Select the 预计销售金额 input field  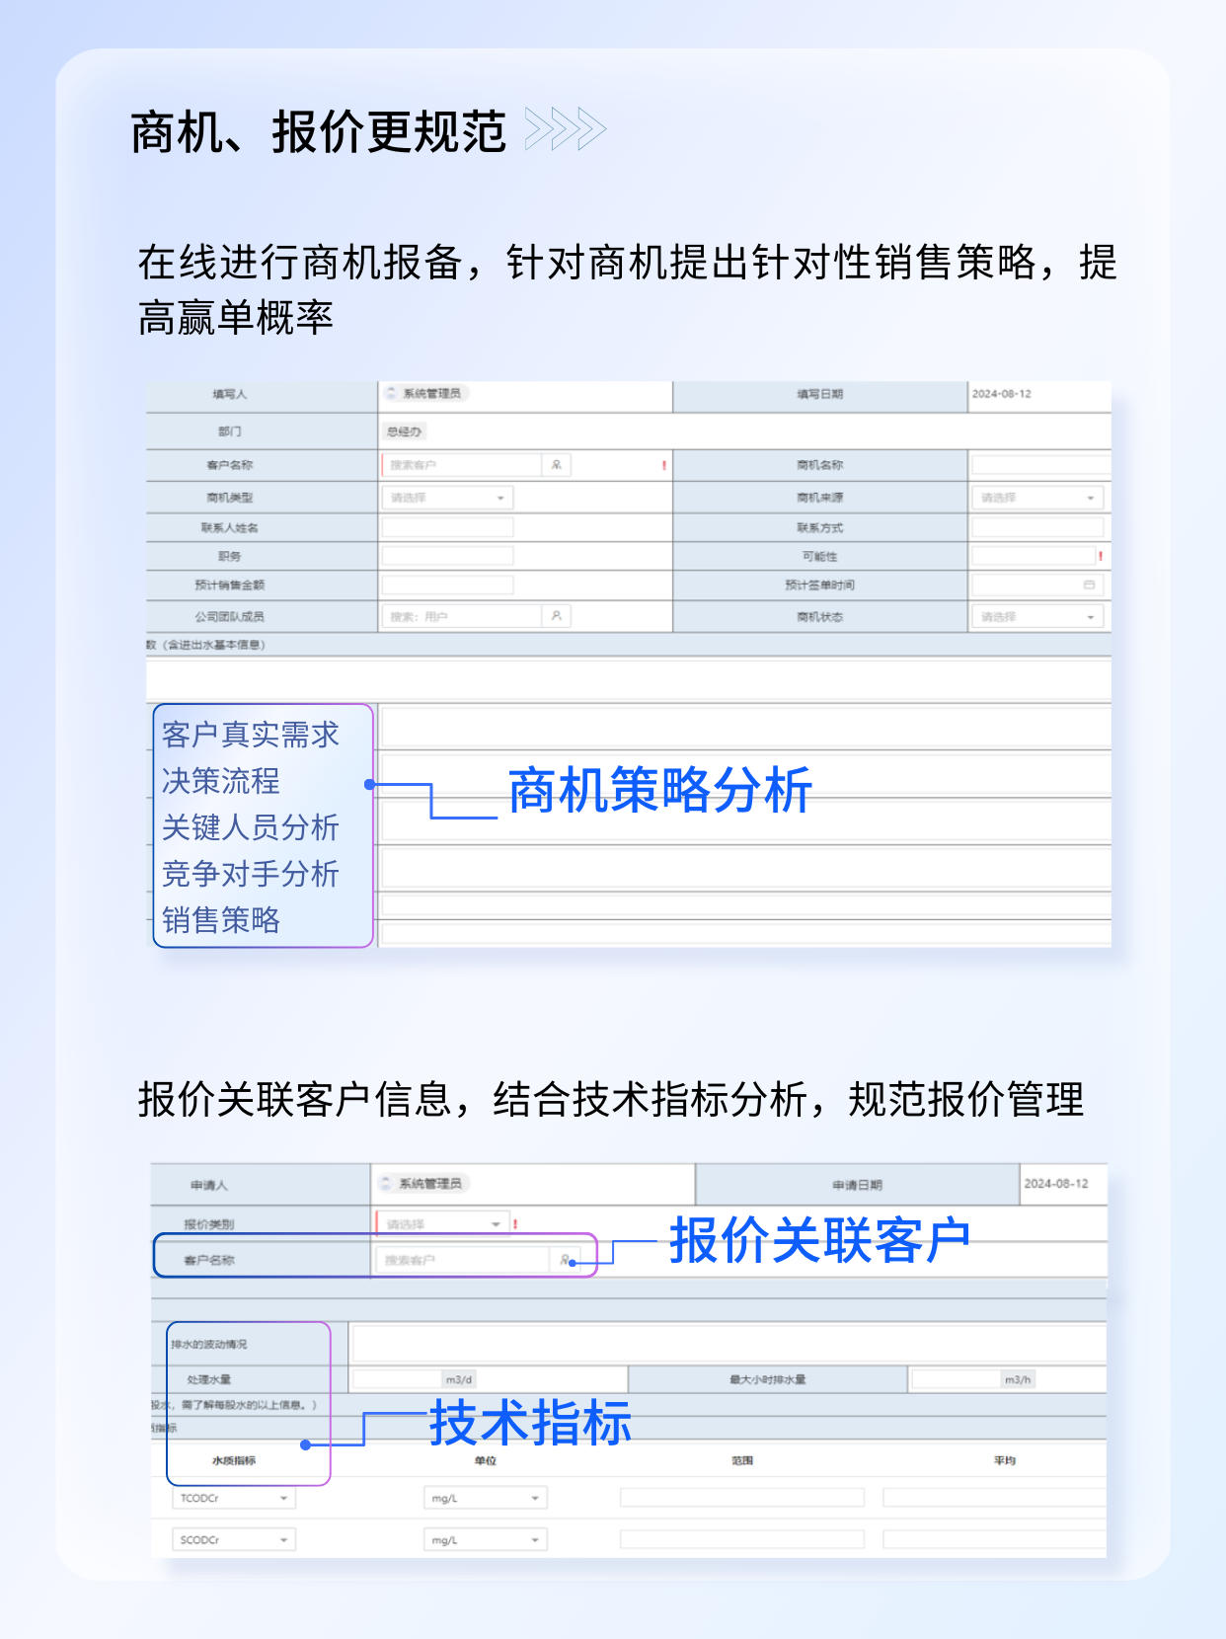pyautogui.click(x=447, y=585)
